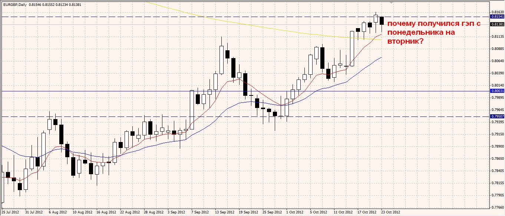Click the 31 Jul 2012 date label
The width and height of the screenshot is (505, 216).
pyautogui.click(x=34, y=213)
